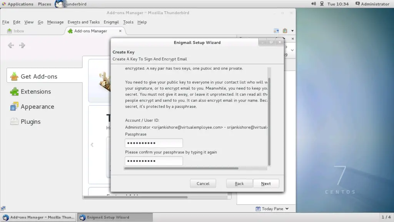Open the Edit menu
Screen dimensions: 394x222
(17, 22)
